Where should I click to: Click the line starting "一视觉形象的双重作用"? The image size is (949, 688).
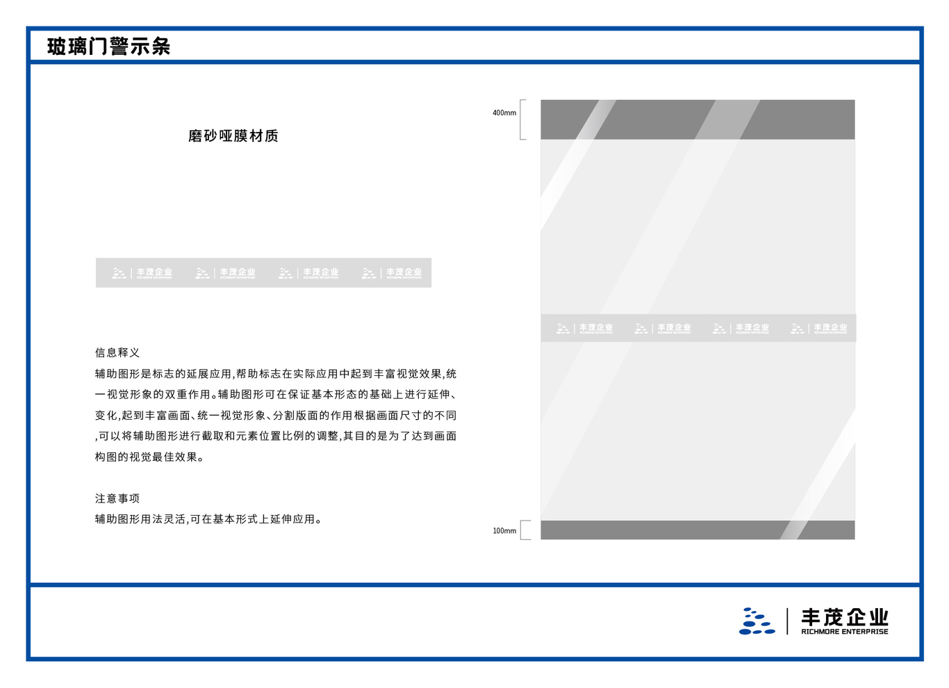pos(276,394)
